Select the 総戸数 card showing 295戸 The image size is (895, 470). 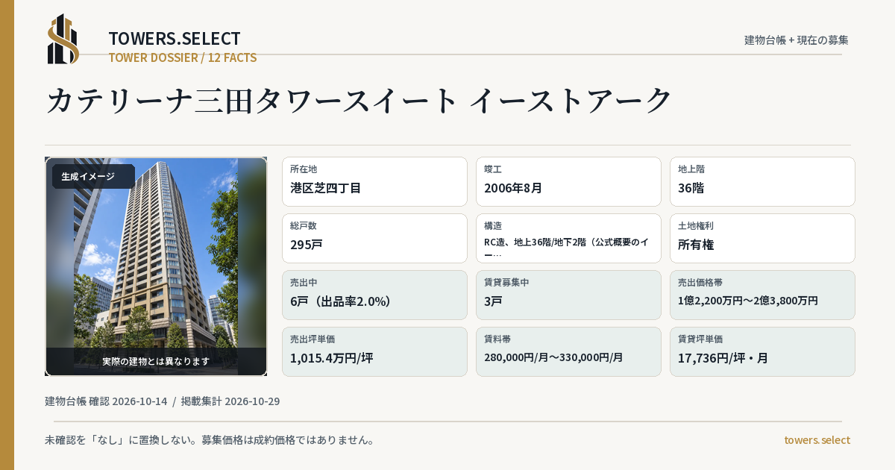[374, 238]
